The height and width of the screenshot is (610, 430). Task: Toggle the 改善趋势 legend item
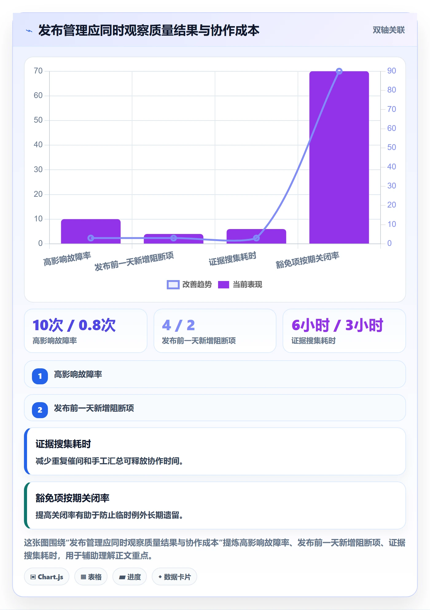tap(189, 285)
